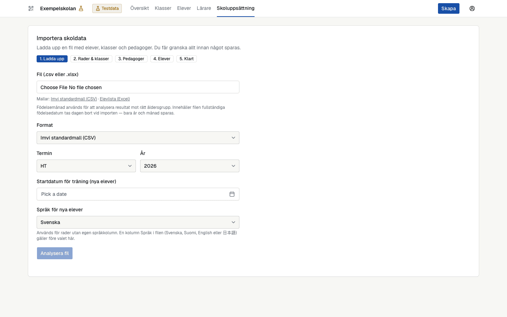This screenshot has height=317, width=507.
Task: Open the År dropdown showing 2026
Action: 190,166
